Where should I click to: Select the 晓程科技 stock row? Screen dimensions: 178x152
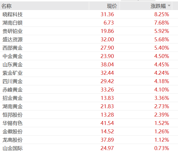[13, 14]
